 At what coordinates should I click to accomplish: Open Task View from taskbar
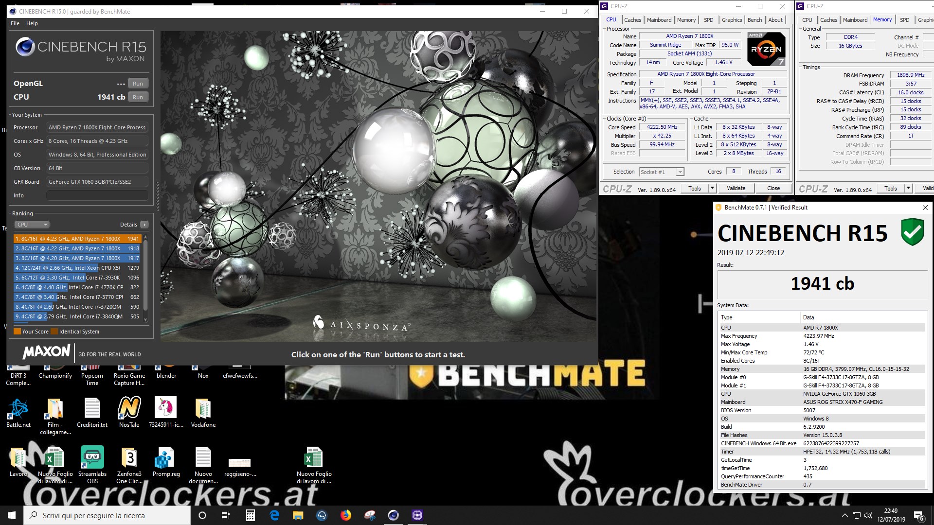tap(226, 515)
